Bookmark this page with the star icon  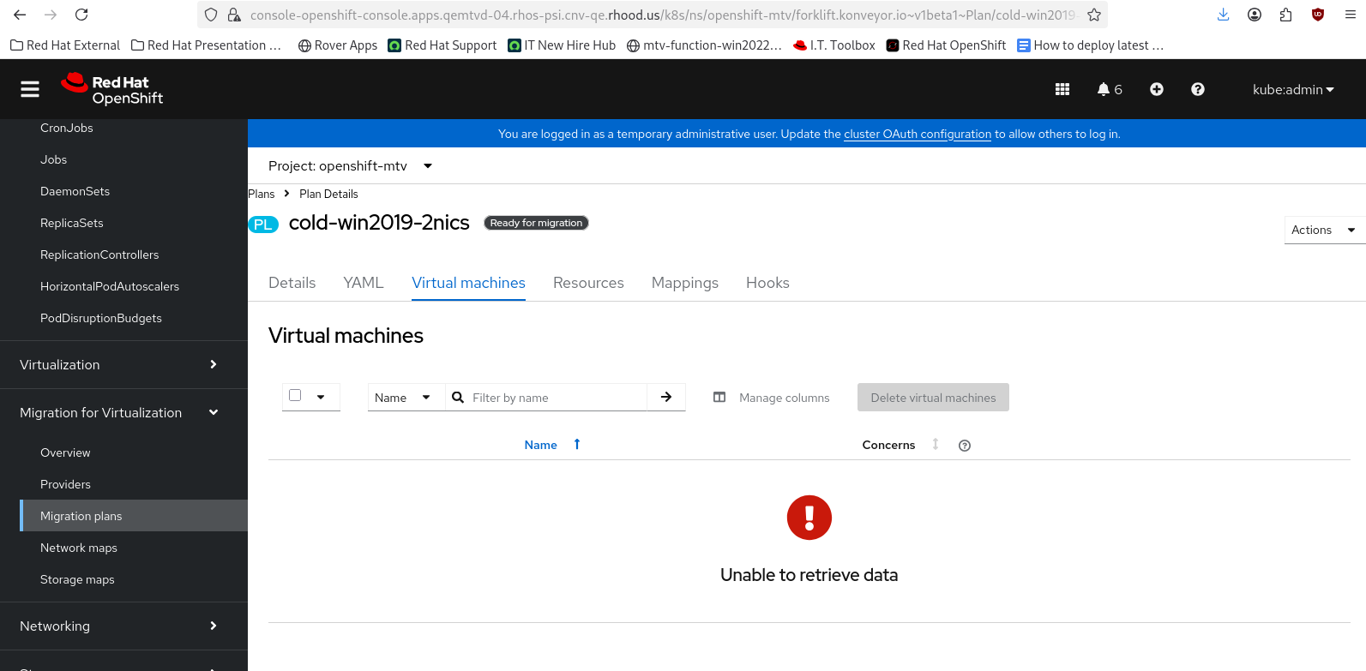tap(1094, 15)
